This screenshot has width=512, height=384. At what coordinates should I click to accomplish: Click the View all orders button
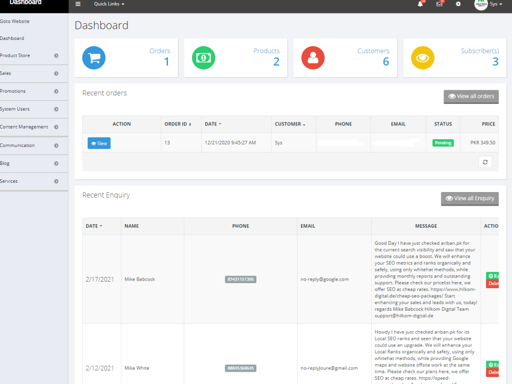471,96
